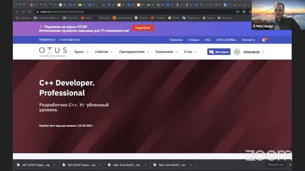305x171 pixels.
Task: Click the Мои курсы button
Action: click(x=219, y=52)
